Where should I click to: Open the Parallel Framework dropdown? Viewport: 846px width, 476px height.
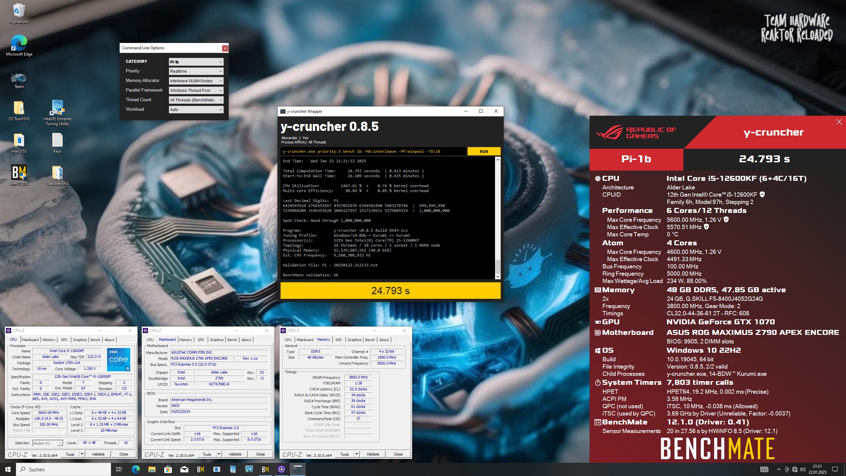pos(196,91)
